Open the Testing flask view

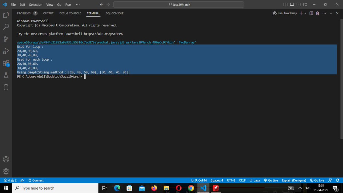tap(6, 75)
